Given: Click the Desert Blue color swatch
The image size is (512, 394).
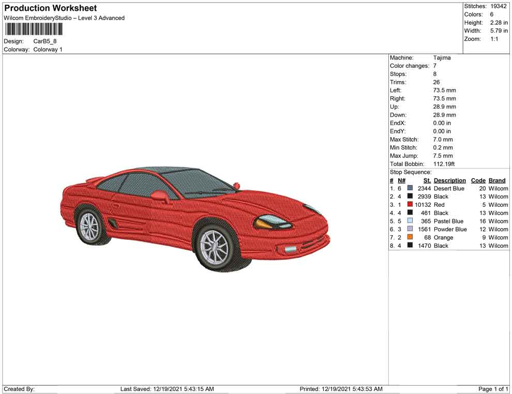Looking at the screenshot, I should pos(410,188).
